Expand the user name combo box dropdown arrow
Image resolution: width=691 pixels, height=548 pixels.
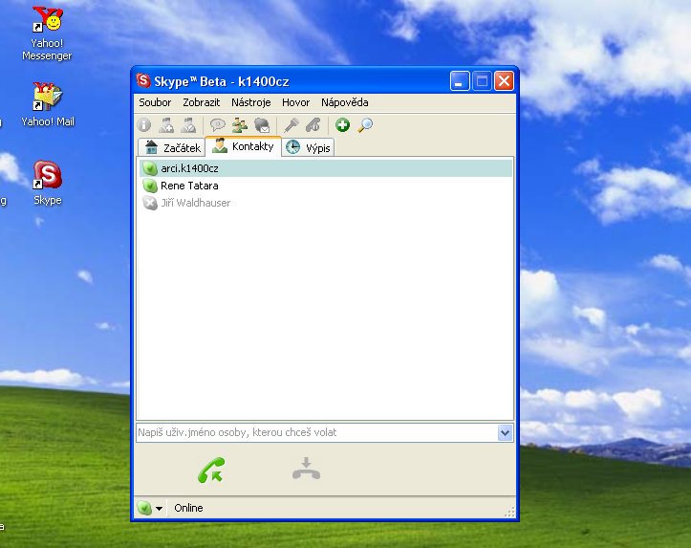pyautogui.click(x=505, y=433)
